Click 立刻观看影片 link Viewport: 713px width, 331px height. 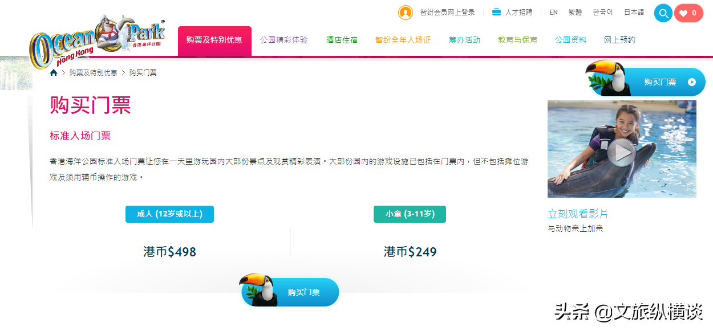click(578, 214)
